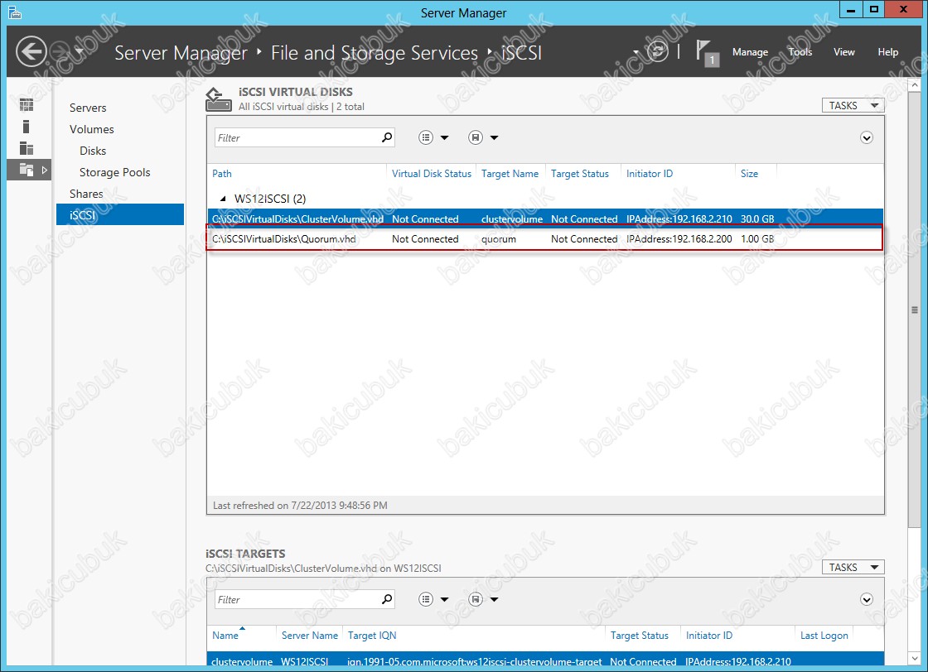Screen dimensions: 928x672
Task: Sort by Path column
Action: coord(222,174)
